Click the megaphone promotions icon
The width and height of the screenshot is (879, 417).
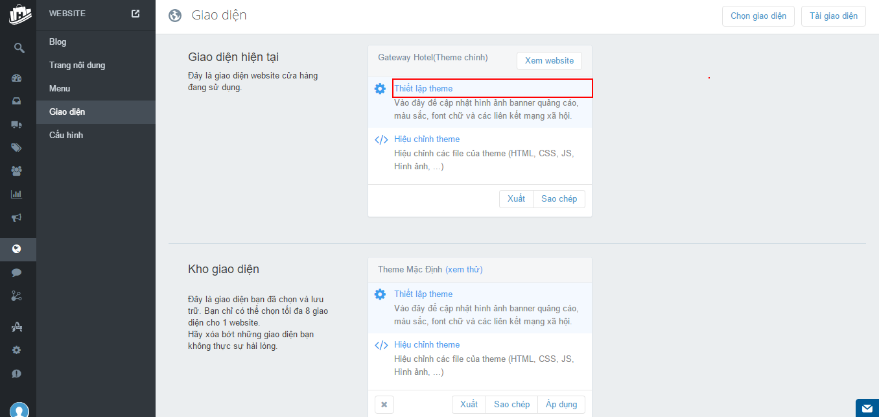click(x=17, y=217)
